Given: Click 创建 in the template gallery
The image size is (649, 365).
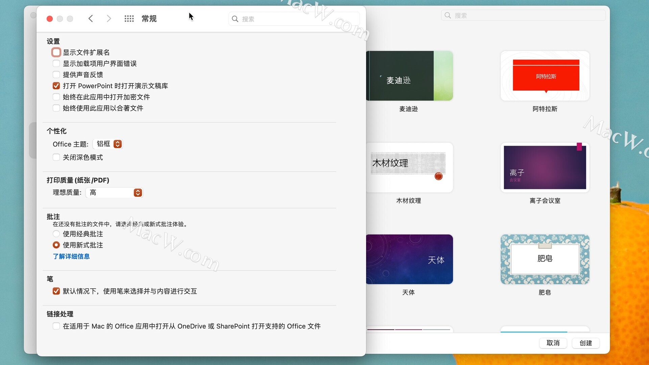Looking at the screenshot, I should (586, 343).
